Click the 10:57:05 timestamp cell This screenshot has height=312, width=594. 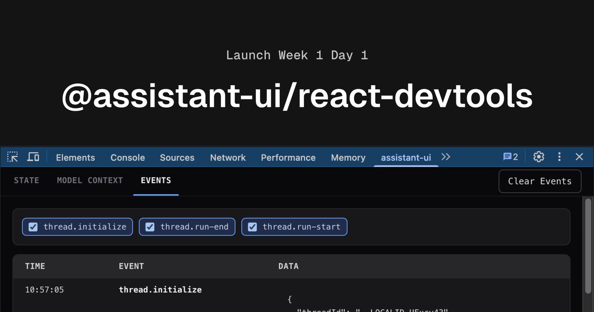tap(45, 290)
